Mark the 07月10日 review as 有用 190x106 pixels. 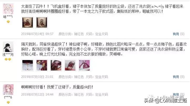pos(176,77)
